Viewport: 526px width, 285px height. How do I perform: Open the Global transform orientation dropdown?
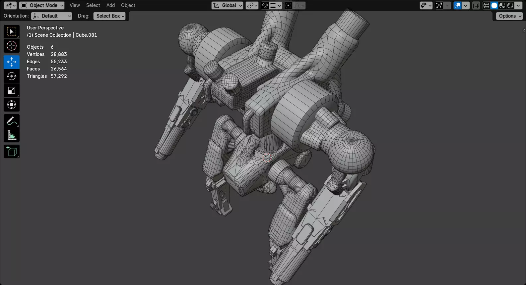click(227, 5)
